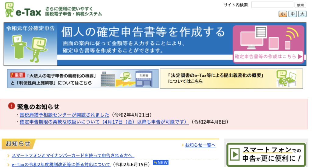
Task: Click the 令和2年4月21日 date text
Action: coord(132,115)
